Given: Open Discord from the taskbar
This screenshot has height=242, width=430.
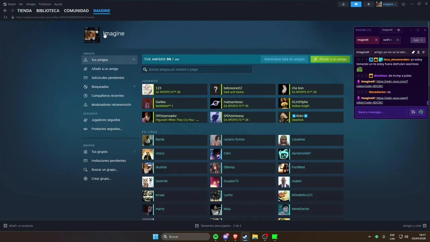Looking at the screenshot, I should [226, 237].
